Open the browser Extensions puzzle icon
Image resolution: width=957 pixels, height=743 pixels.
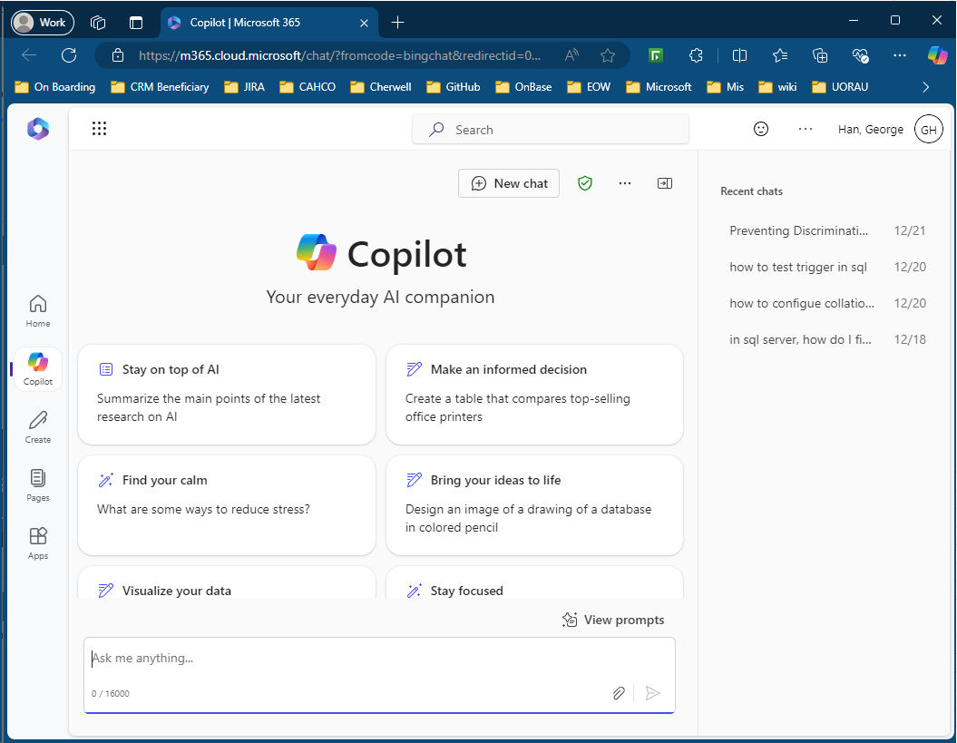click(x=696, y=55)
